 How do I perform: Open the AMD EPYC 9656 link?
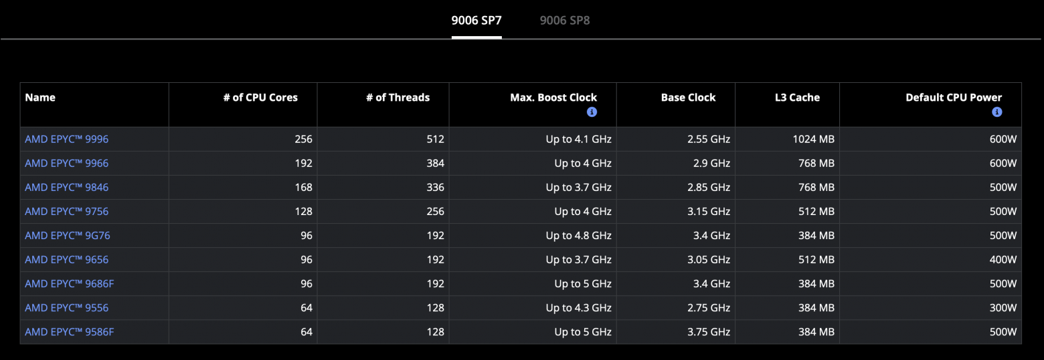point(66,259)
